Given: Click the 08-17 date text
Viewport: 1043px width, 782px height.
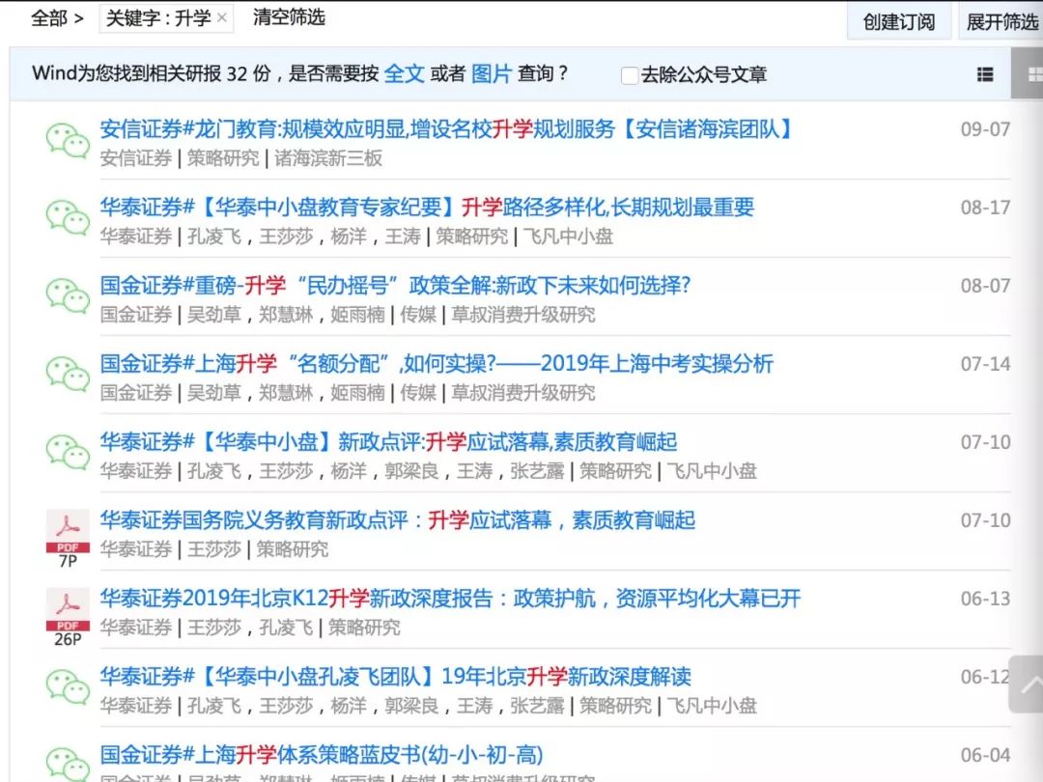Looking at the screenshot, I should (985, 208).
